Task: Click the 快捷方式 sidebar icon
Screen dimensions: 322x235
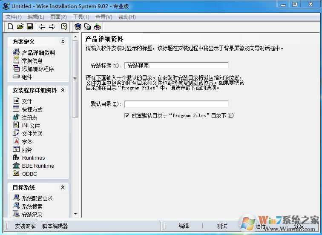Action: pos(16,109)
